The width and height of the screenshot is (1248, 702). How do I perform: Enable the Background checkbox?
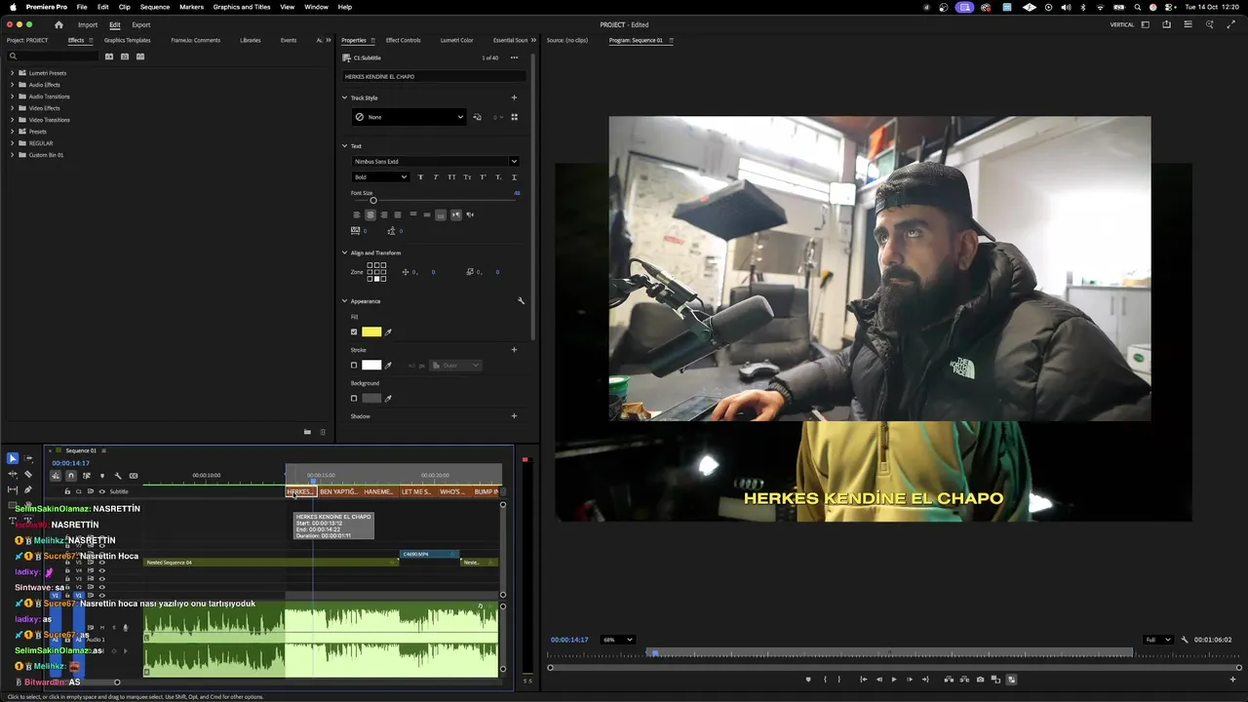tap(354, 399)
